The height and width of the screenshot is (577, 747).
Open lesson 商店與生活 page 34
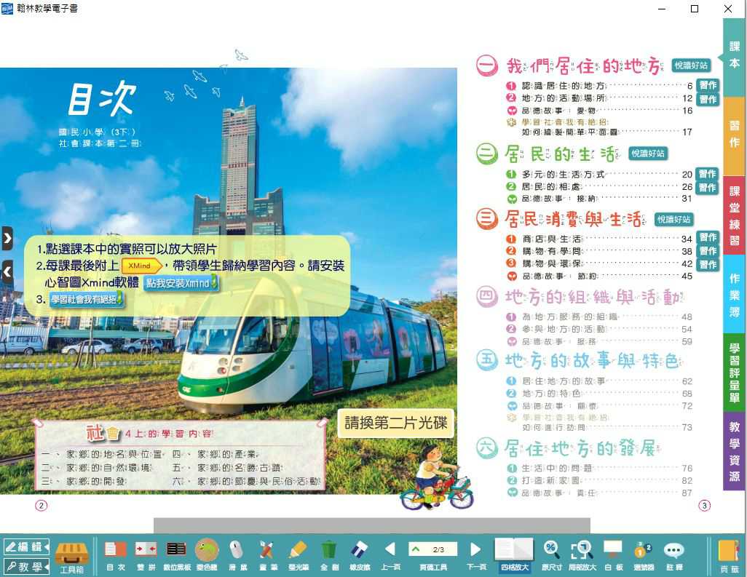click(599, 239)
